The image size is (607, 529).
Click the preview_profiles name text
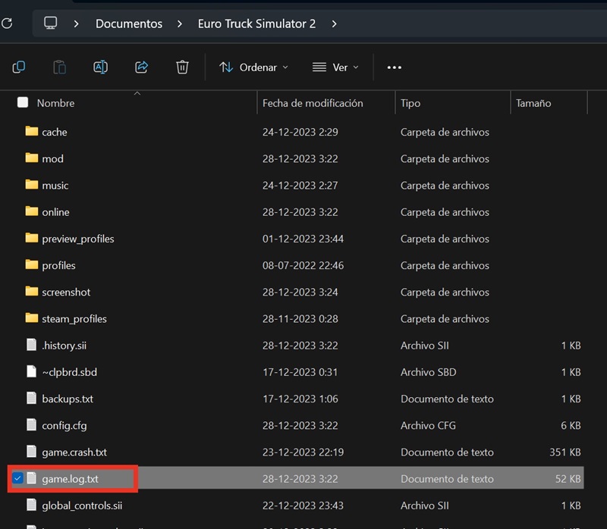[78, 239]
